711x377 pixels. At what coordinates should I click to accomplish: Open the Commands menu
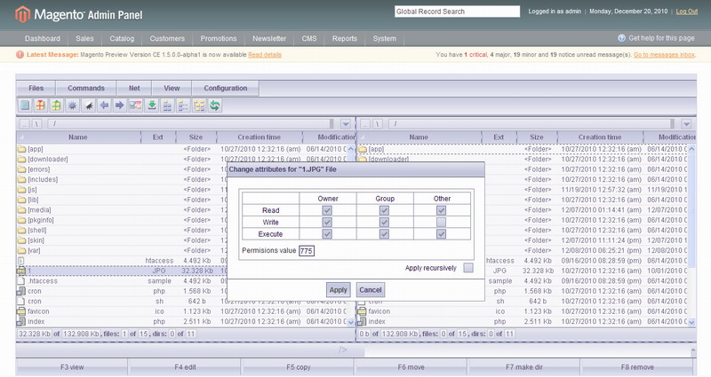[x=86, y=88]
